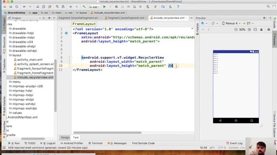Build project with the hammer icon
The image size is (277, 155).
click(x=84, y=7)
